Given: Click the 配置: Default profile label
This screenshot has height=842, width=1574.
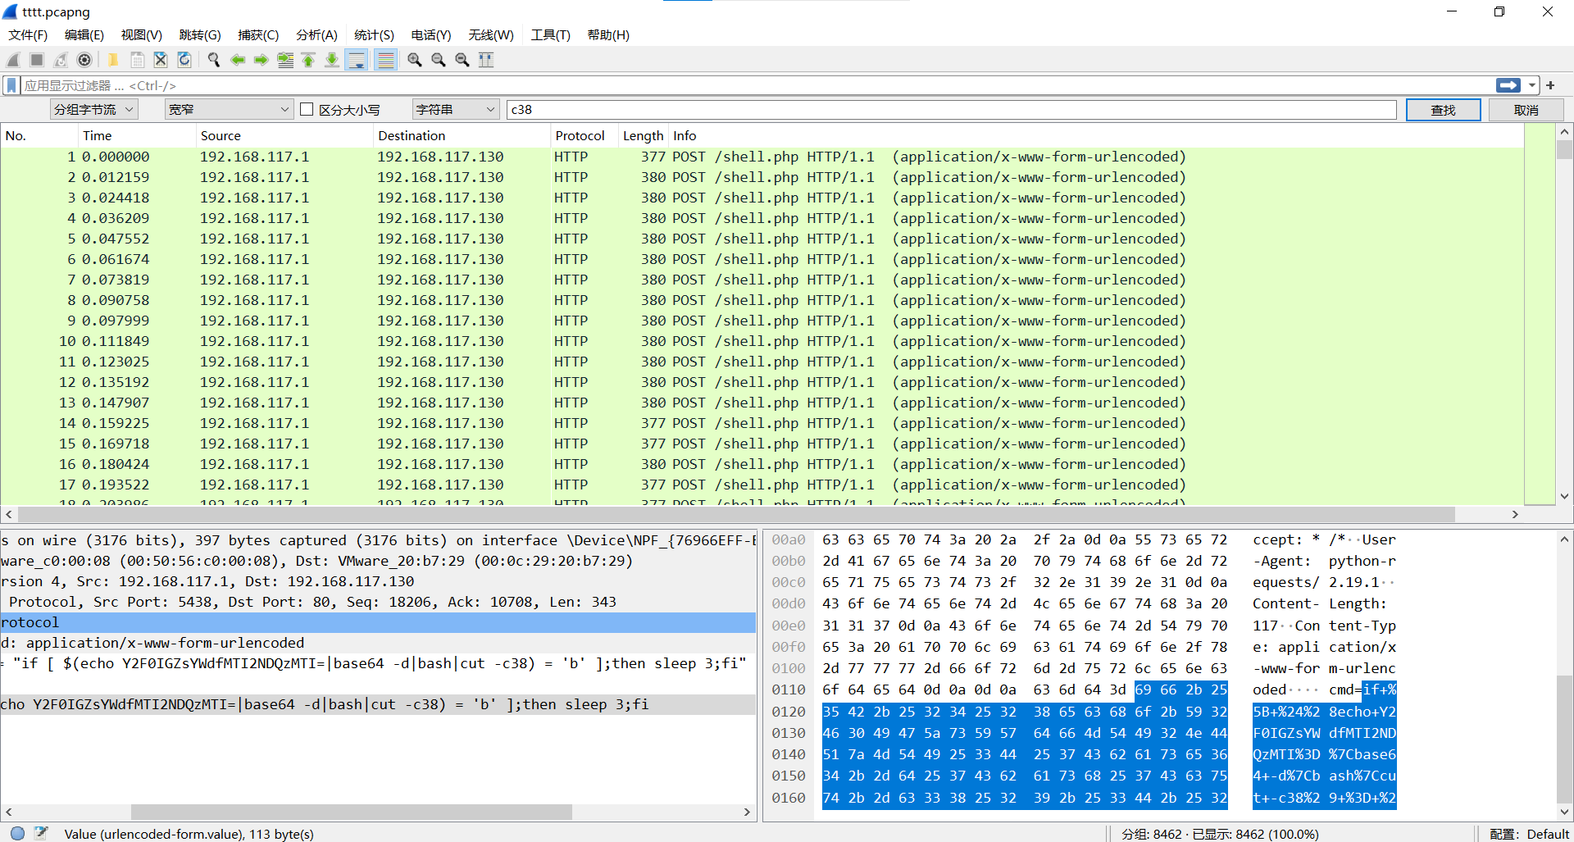Looking at the screenshot, I should click(1529, 834).
